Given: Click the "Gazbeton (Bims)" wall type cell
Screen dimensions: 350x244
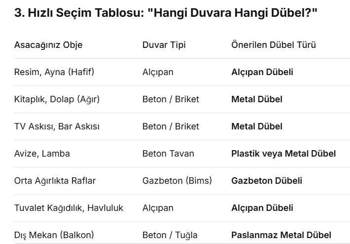Looking at the screenshot, I should tap(177, 181).
